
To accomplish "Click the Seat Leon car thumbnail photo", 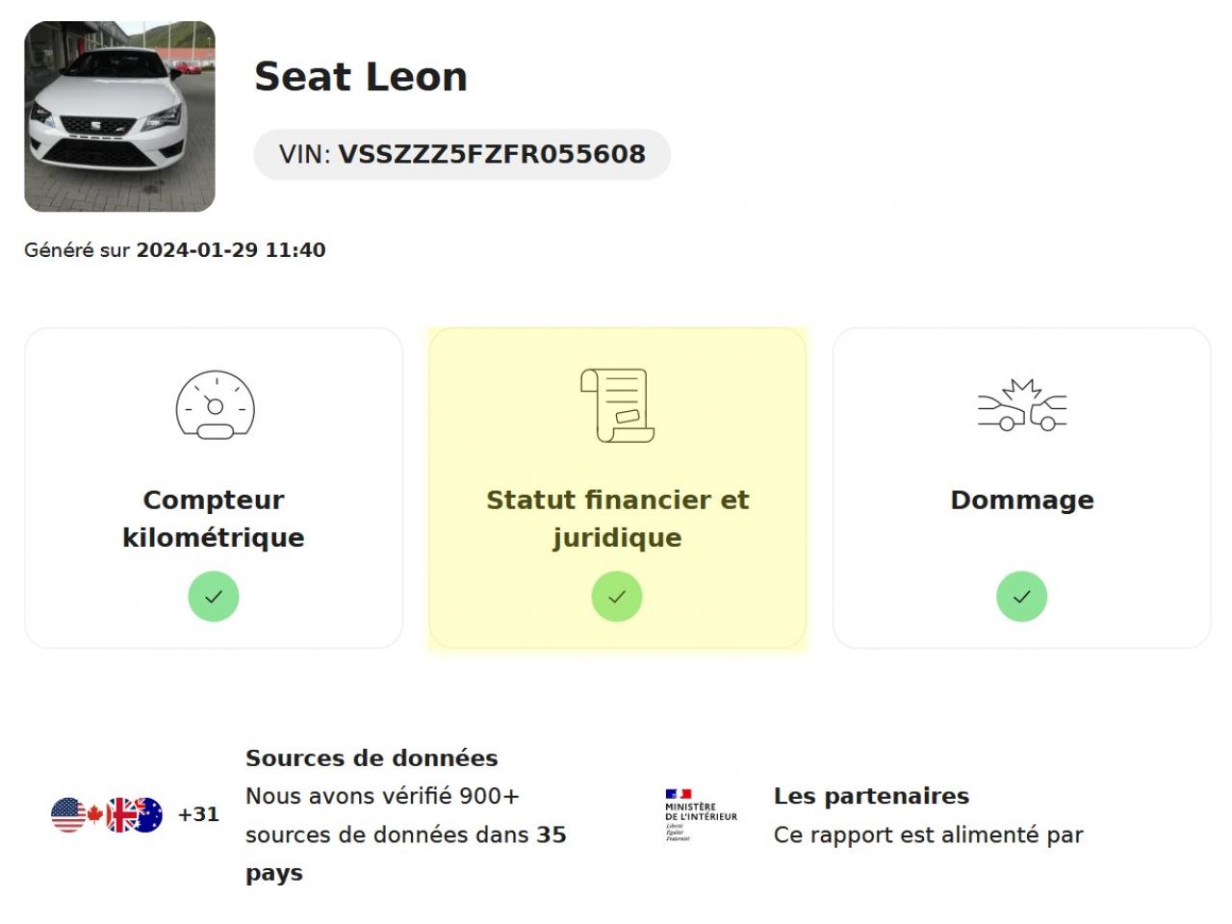I will 119,116.
